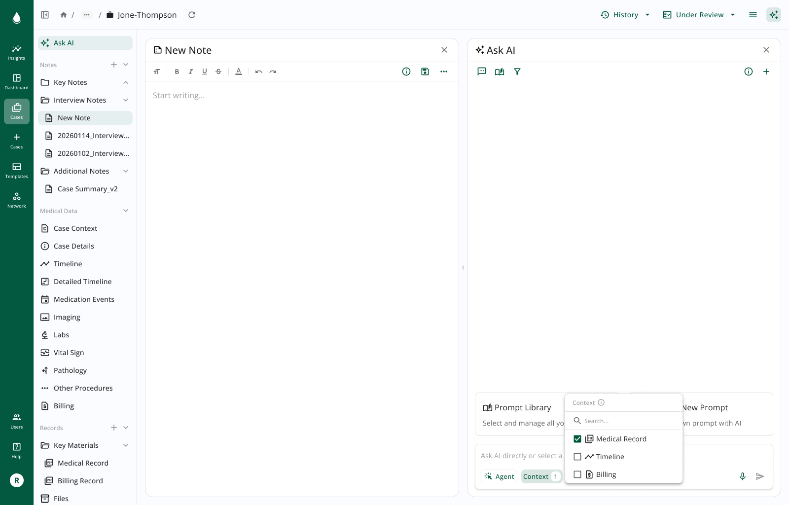The image size is (789, 505).
Task: Save the new note
Action: coord(425,72)
